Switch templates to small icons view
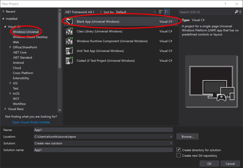Screen dimensions: 243x168 click(160, 12)
